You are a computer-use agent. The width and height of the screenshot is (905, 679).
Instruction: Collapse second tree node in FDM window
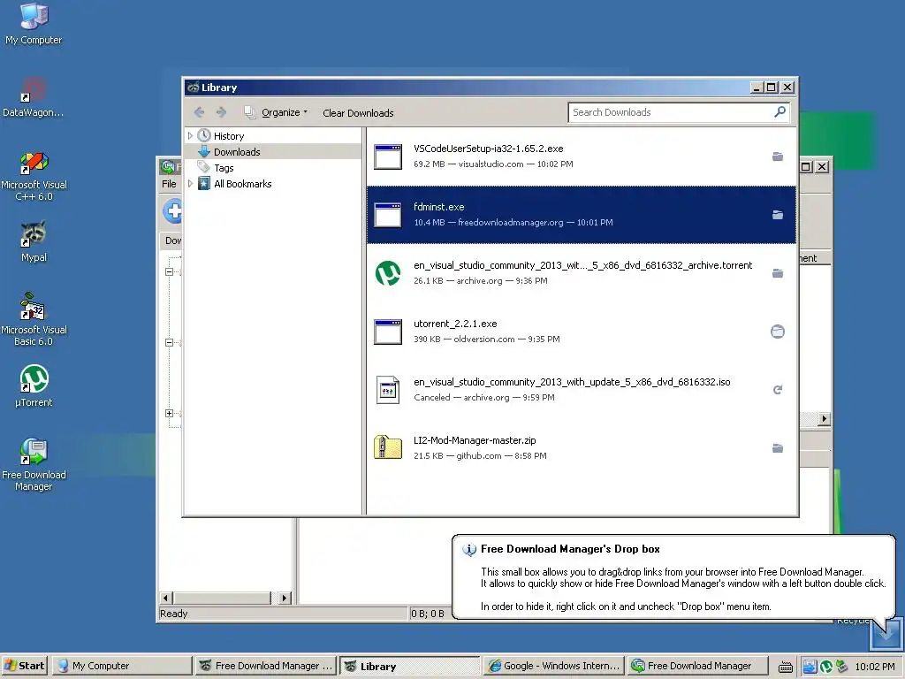click(169, 342)
